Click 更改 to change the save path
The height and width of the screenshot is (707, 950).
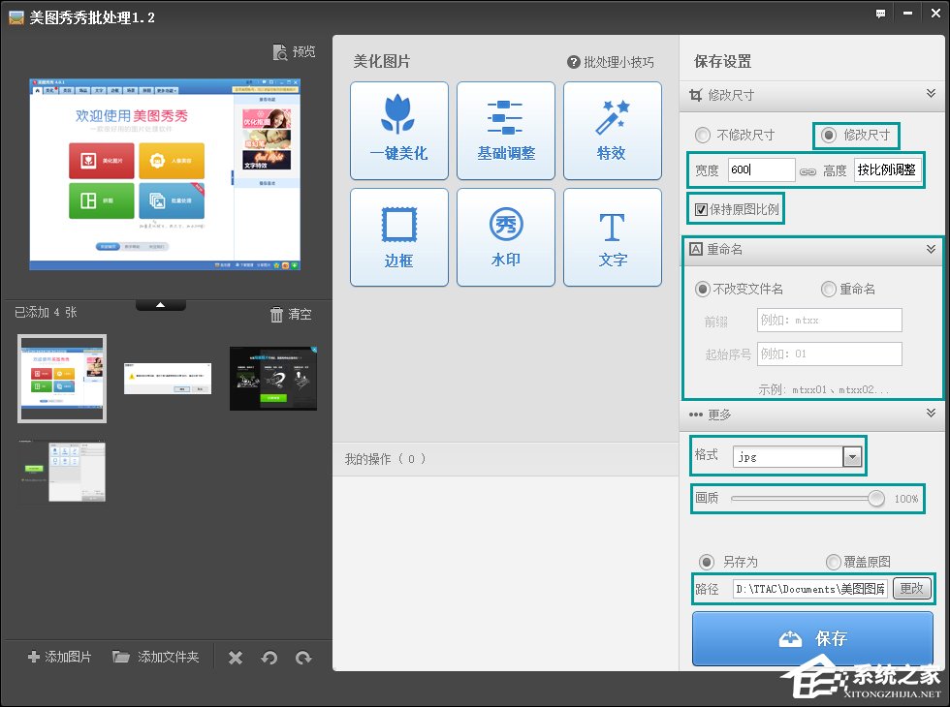coord(911,588)
